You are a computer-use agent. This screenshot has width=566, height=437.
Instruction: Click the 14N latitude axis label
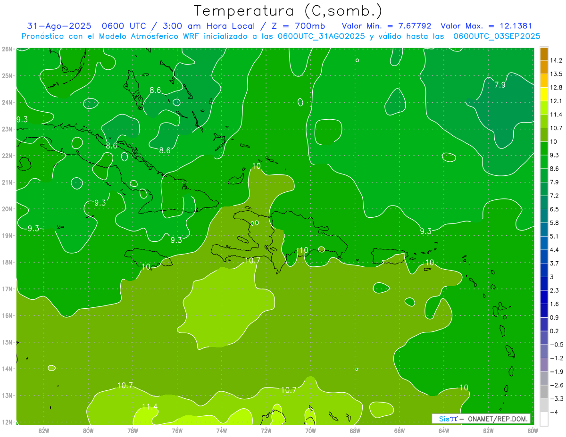pos(7,369)
